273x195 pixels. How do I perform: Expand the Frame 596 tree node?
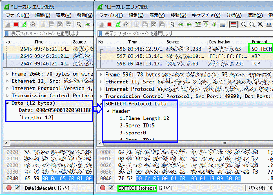[101, 75]
